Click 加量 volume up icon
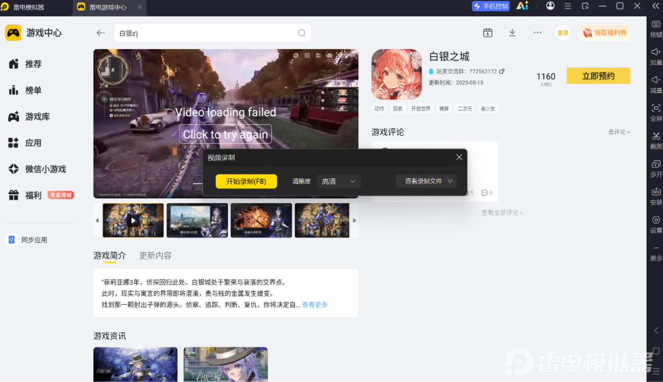663x382 pixels. pyautogui.click(x=656, y=57)
